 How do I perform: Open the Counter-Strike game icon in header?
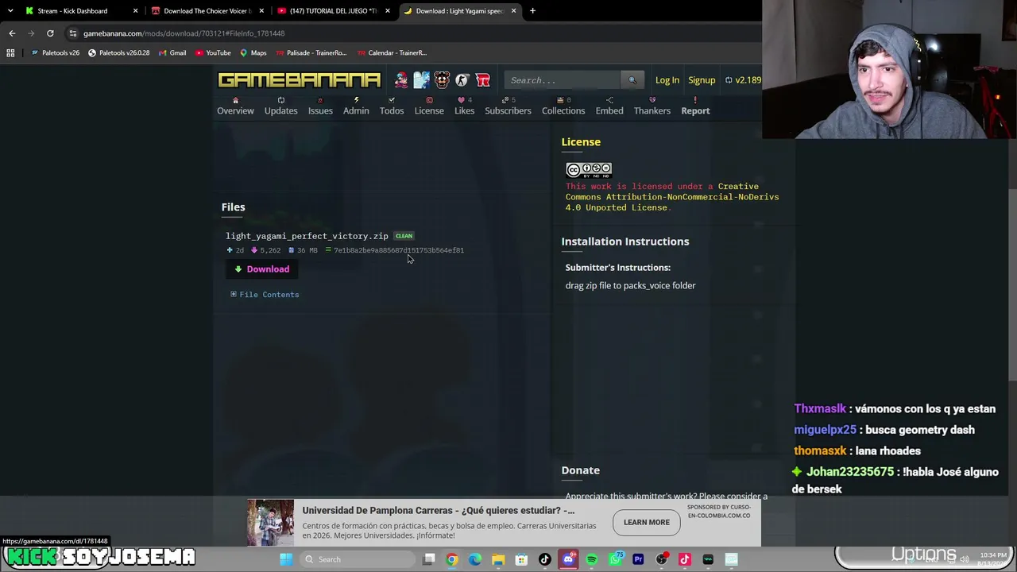coord(462,80)
